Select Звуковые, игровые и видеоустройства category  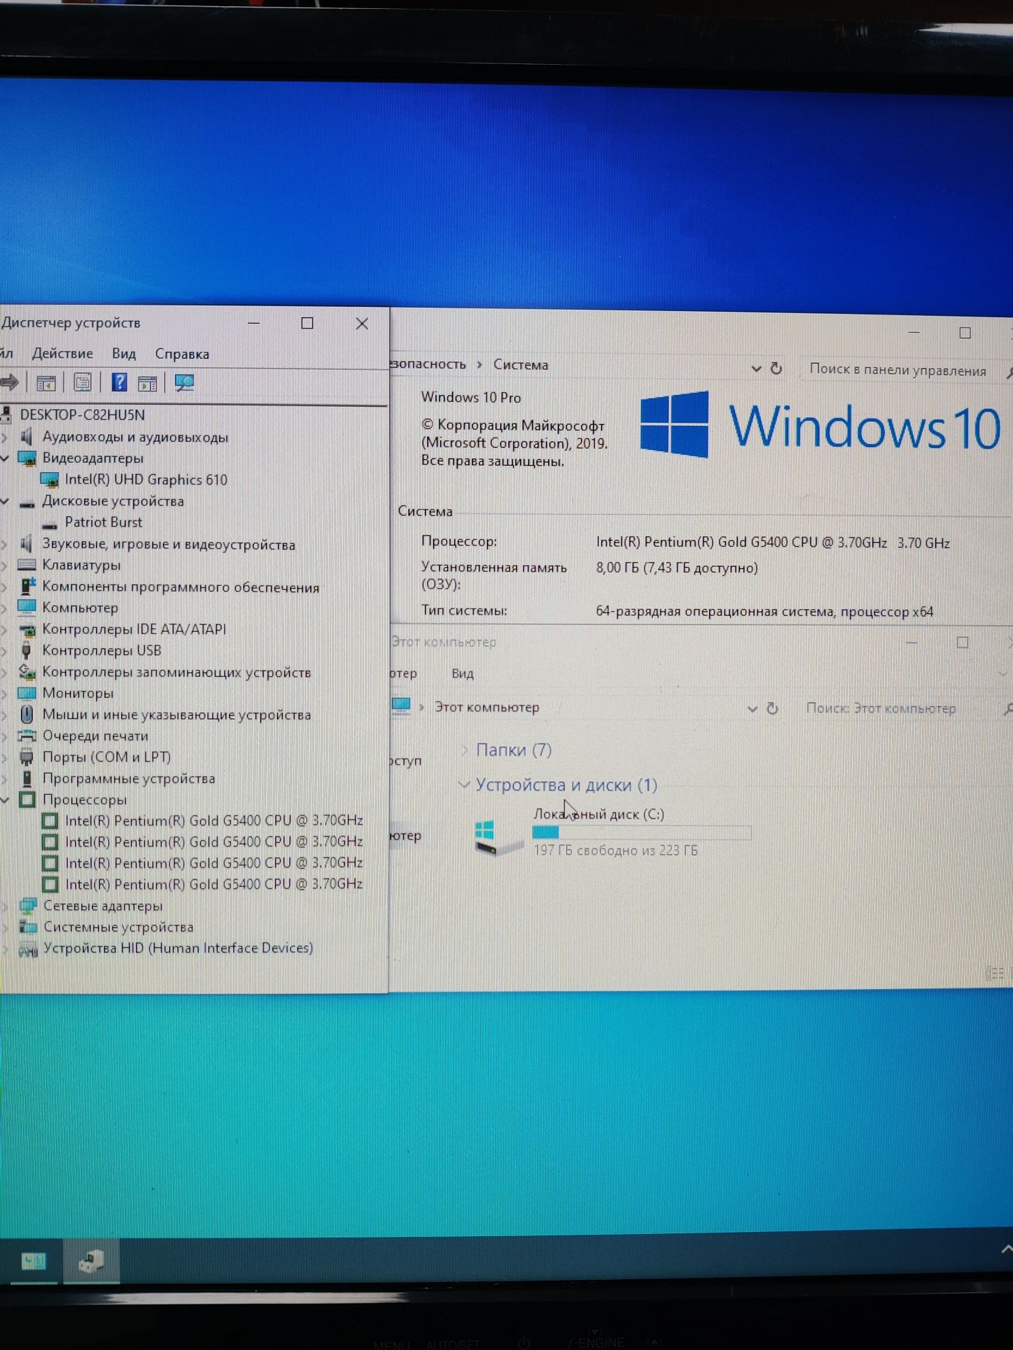pyautogui.click(x=168, y=544)
